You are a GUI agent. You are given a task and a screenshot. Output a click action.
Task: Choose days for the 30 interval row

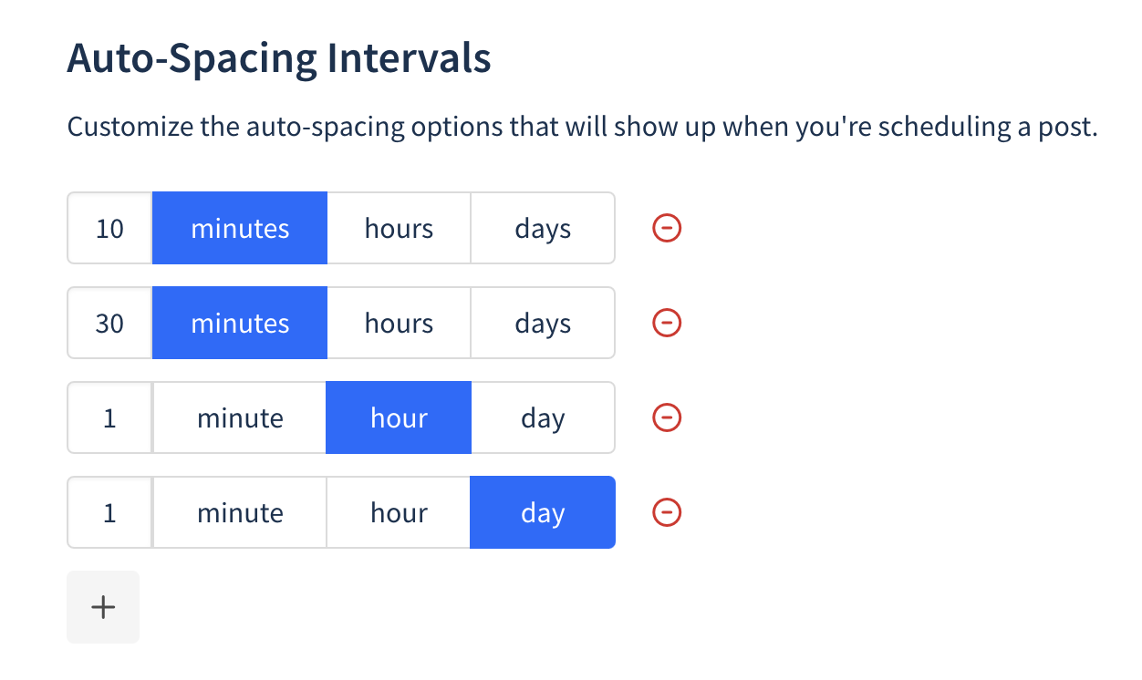click(543, 323)
